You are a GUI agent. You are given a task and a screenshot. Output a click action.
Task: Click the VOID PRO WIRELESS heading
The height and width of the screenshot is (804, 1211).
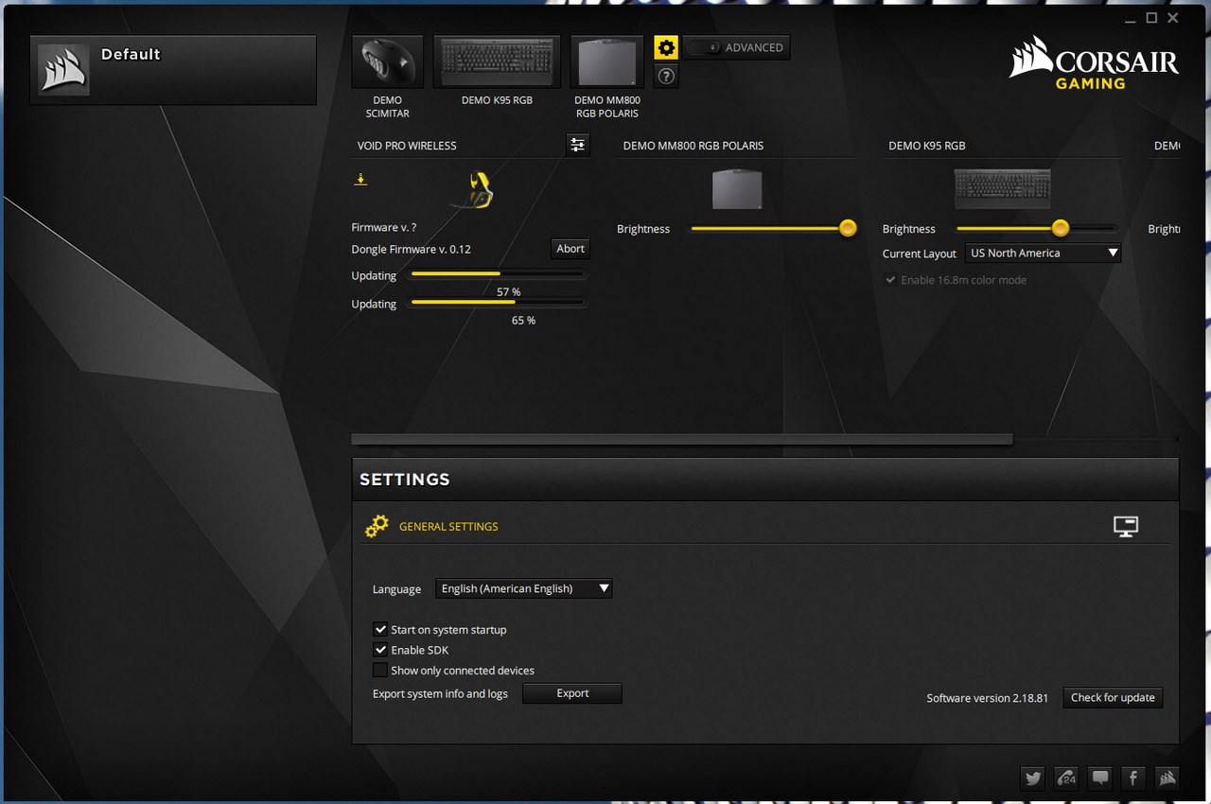[407, 146]
